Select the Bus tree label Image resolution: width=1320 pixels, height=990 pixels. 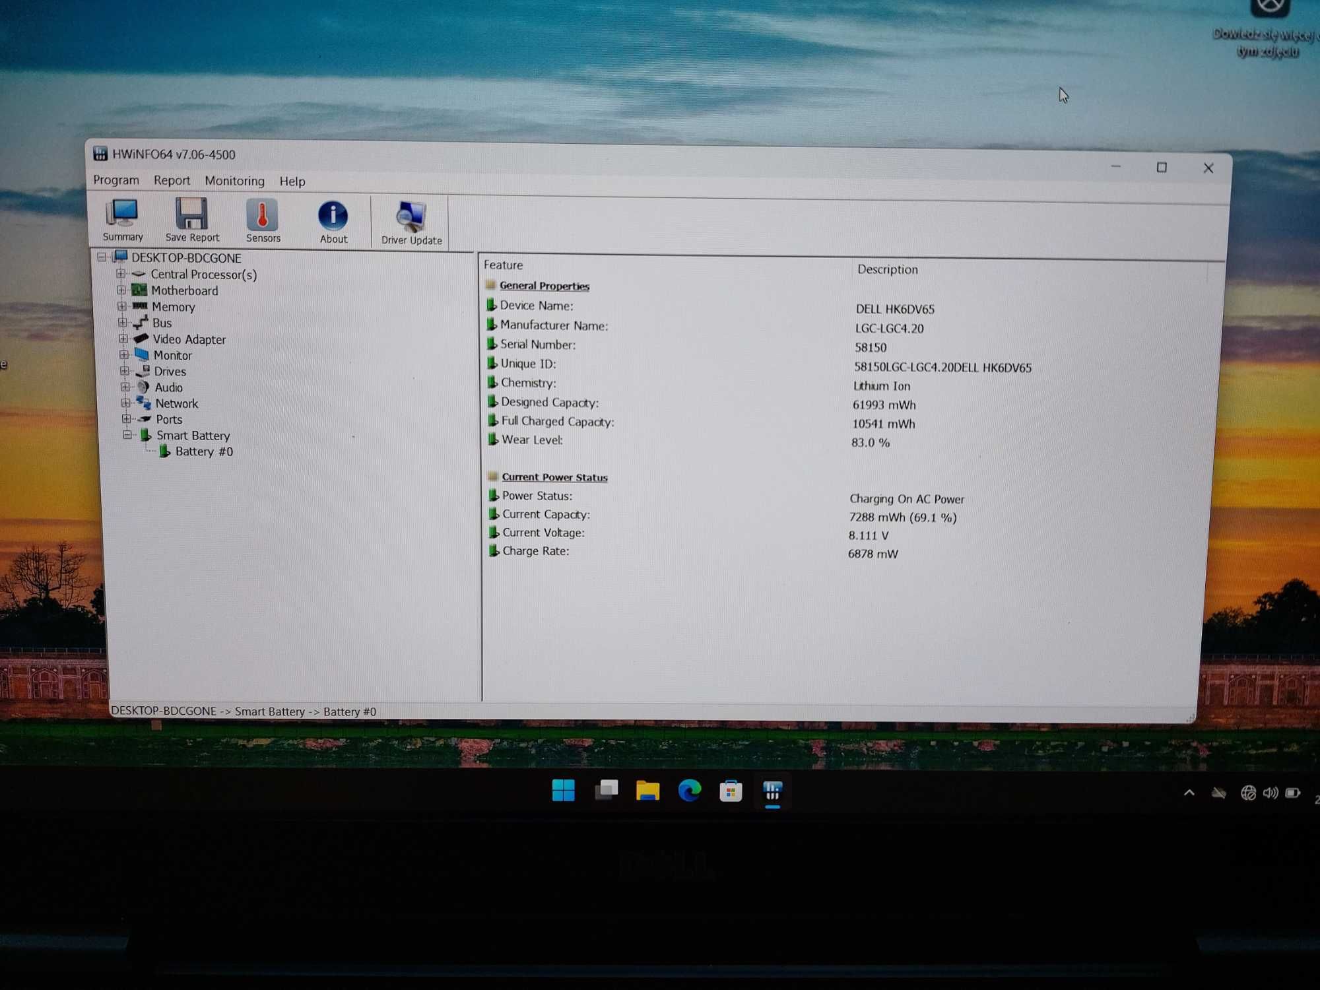162,323
